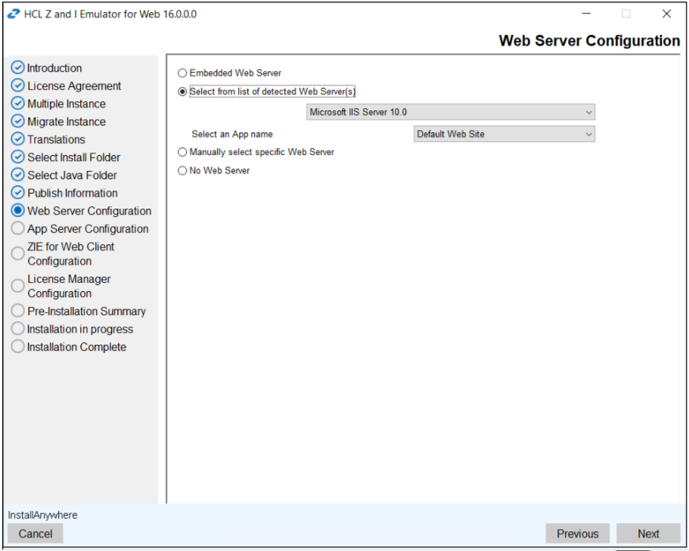This screenshot has height=551, width=689.
Task: Click the step circle for Installation Complete
Action: click(x=17, y=346)
